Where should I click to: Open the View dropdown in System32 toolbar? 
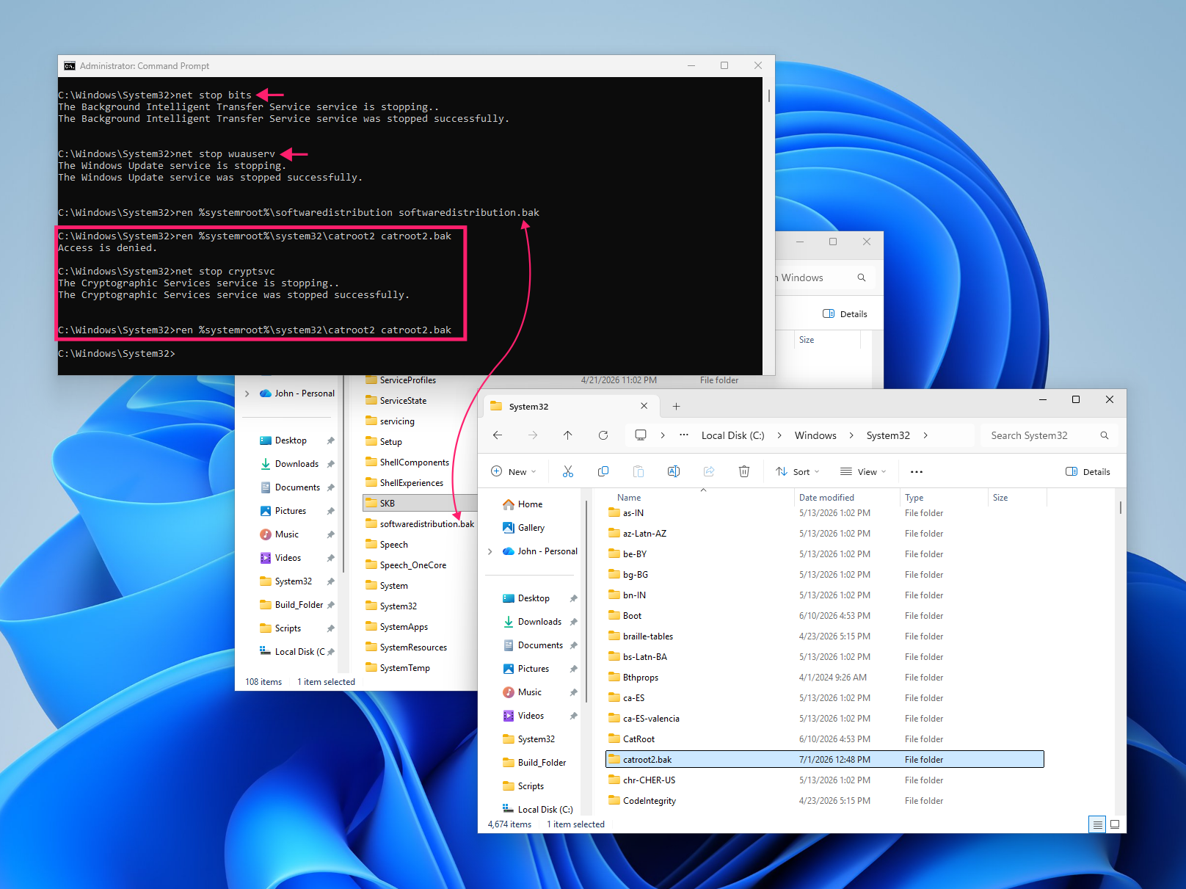863,472
